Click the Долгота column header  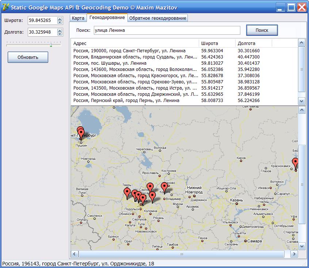click(x=253, y=43)
